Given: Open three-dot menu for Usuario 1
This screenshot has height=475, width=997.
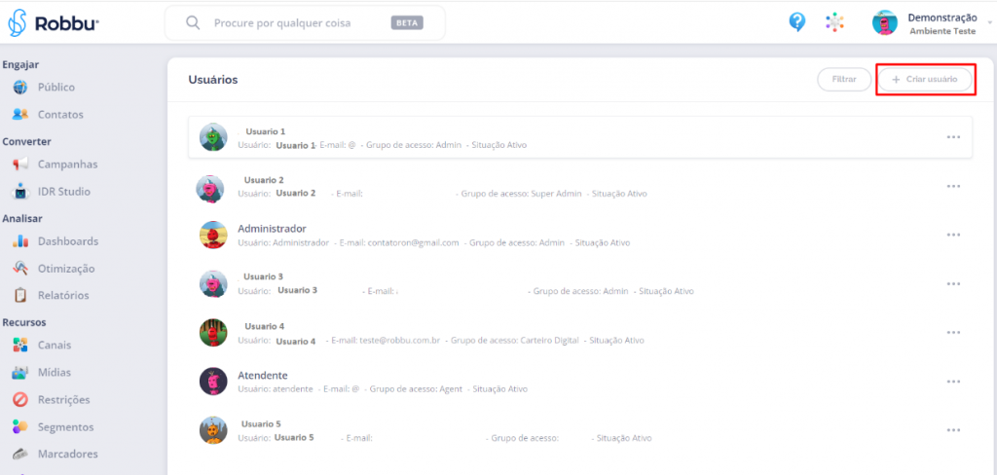Looking at the screenshot, I should pos(953,137).
